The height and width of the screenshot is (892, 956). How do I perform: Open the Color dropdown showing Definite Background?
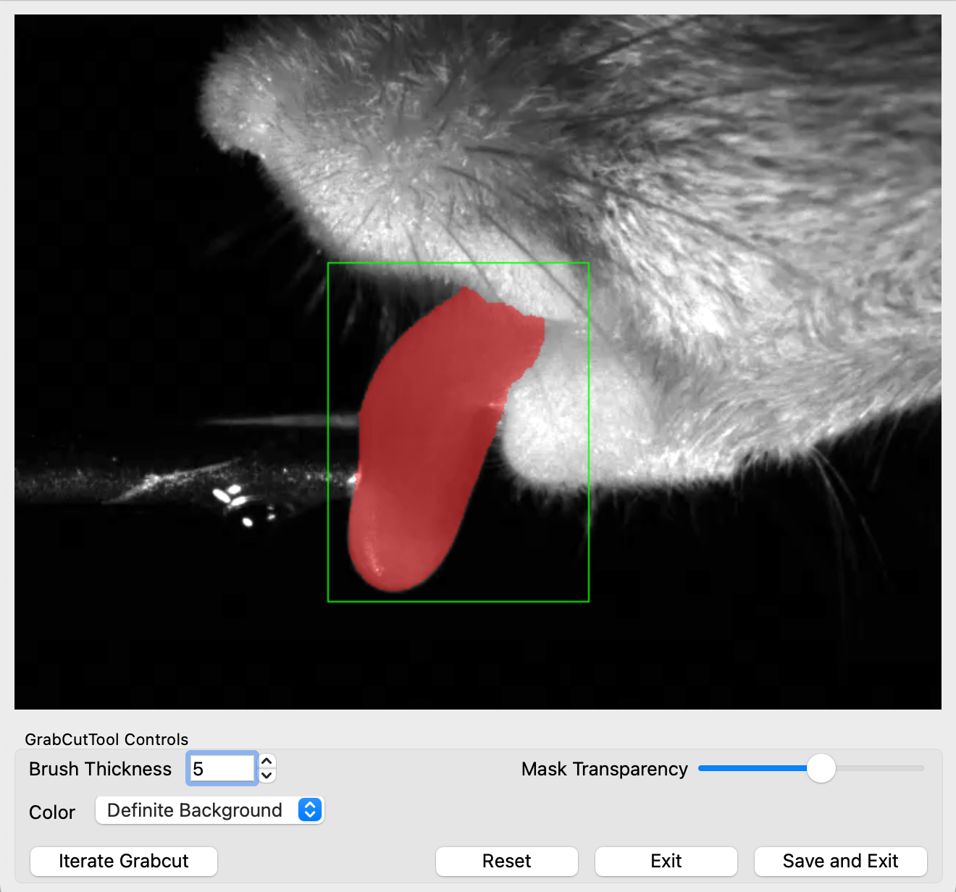click(x=196, y=810)
